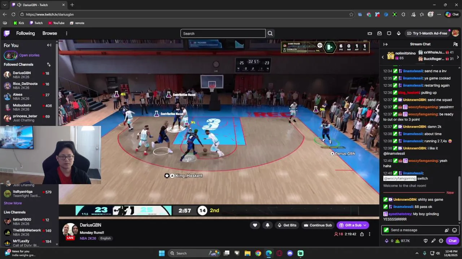Viewport: 462px width, 259px height.
Task: Click the purple Chat send button
Action: [x=453, y=241]
